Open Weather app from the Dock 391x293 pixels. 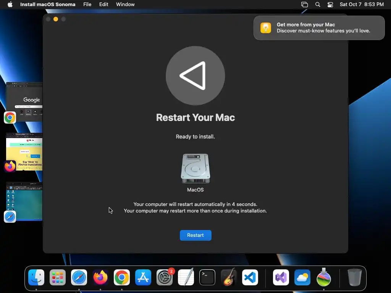click(x=302, y=277)
